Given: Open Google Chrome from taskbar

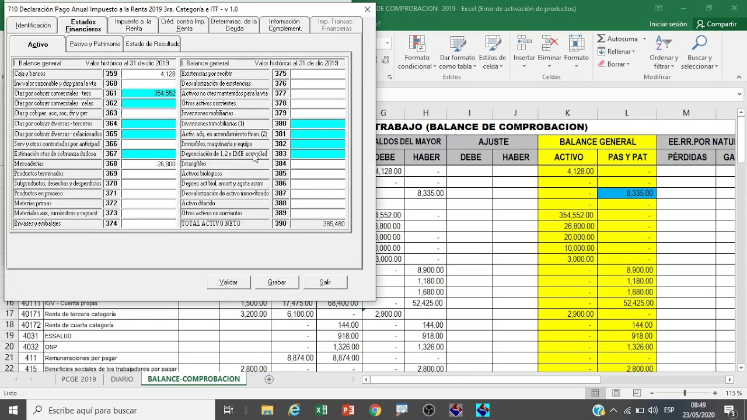Looking at the screenshot, I should point(375,410).
